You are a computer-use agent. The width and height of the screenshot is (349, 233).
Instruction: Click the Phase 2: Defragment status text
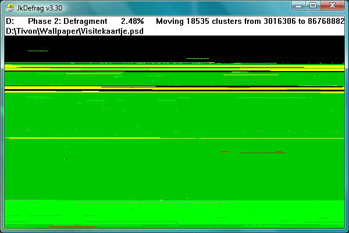click(67, 21)
